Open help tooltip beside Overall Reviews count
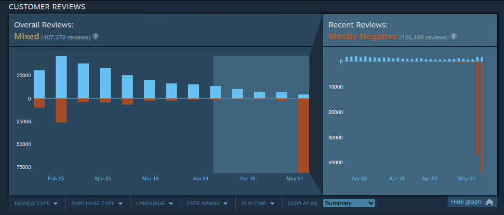This screenshot has height=215, width=504. click(96, 36)
